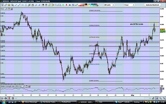Click the horizontal chart scrollbar thumb
The width and height of the screenshot is (166, 104).
(x=126, y=98)
